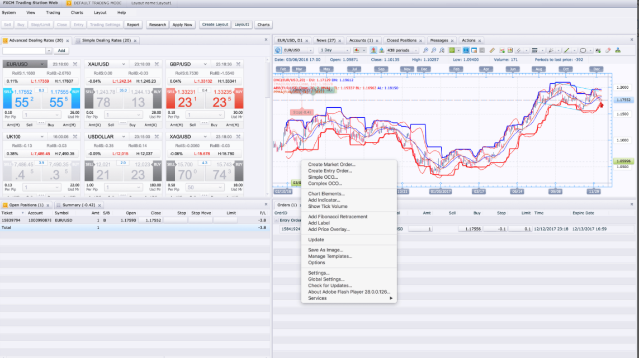Switch to Messages tab
This screenshot has height=358, width=639.
(x=439, y=40)
